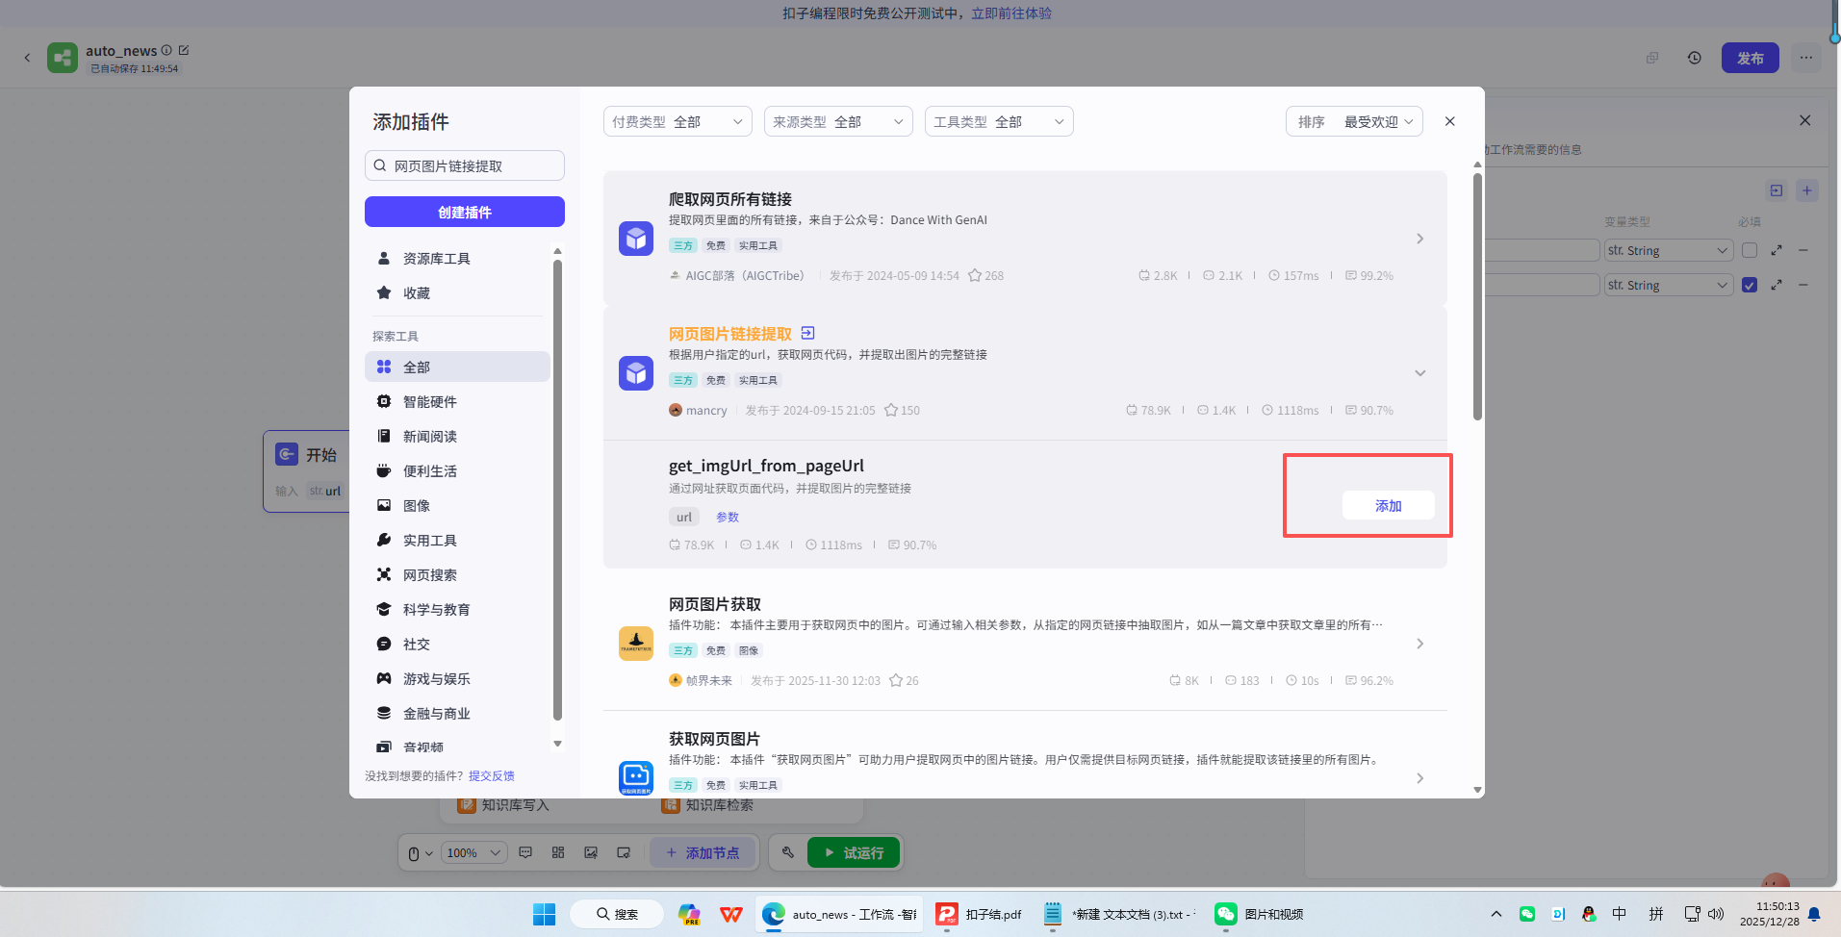Open the 付费类型 filter dropdown
This screenshot has width=1841, height=937.
[677, 121]
